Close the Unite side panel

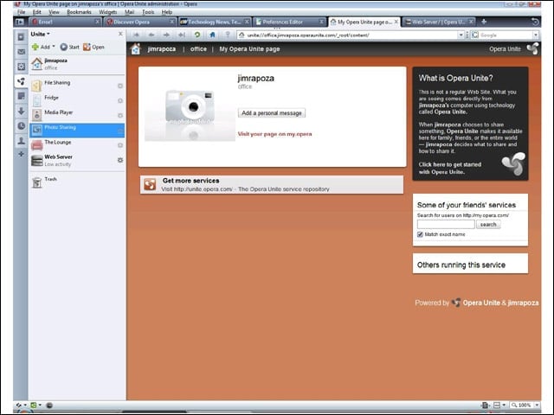point(120,34)
